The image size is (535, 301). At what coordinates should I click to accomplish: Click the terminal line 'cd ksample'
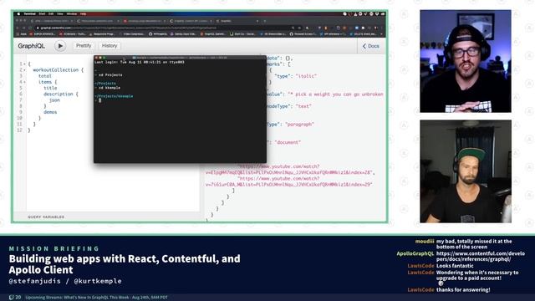point(110,88)
